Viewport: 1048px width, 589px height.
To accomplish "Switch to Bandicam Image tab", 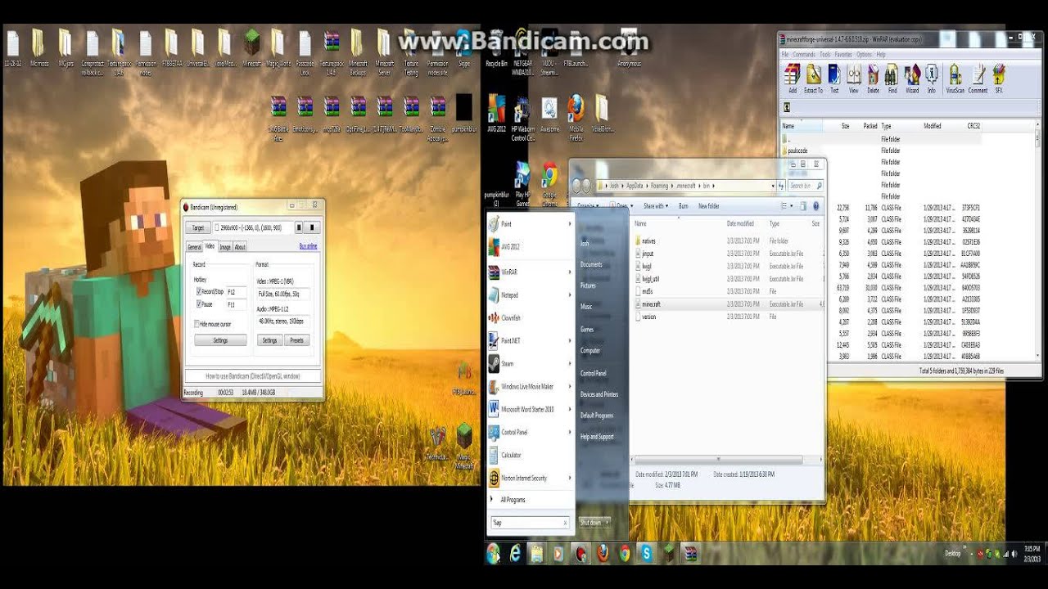I will point(224,247).
